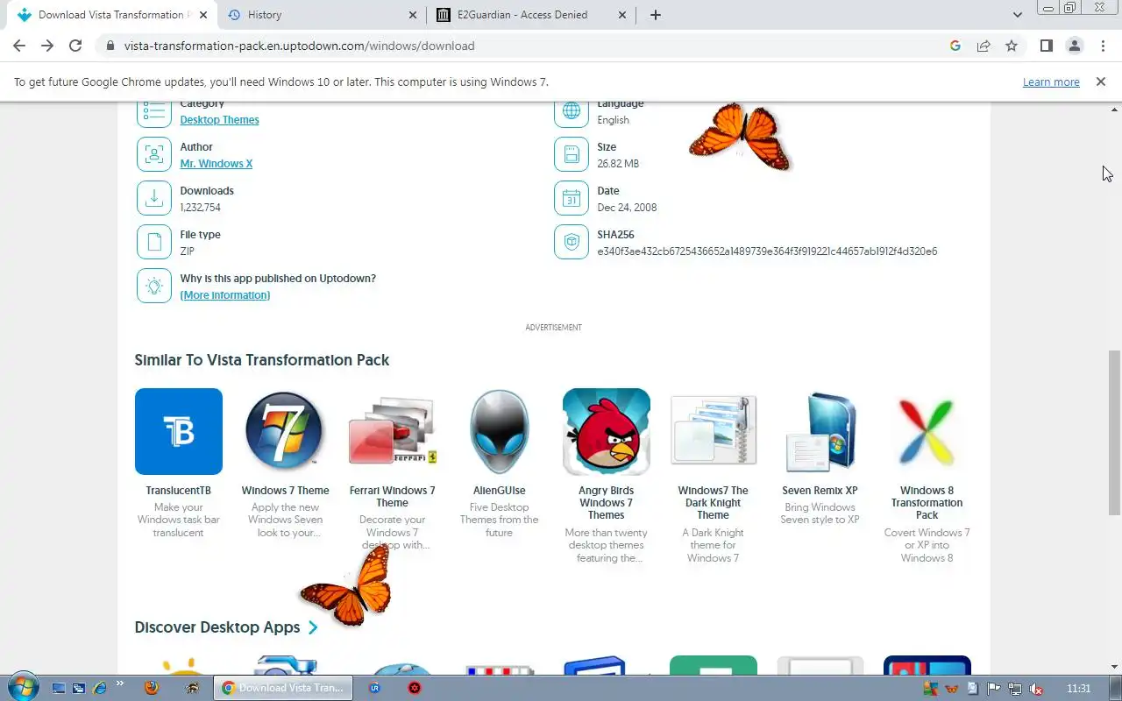Open the (More information) link
Viewport: 1122px width, 701px height.
(x=225, y=295)
